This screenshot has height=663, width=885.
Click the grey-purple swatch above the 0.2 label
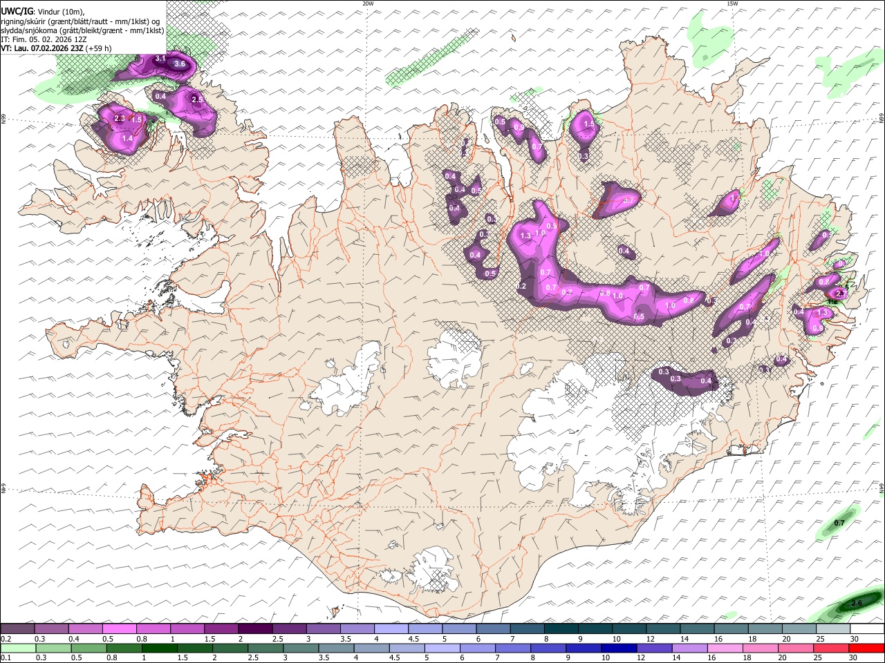[17, 629]
